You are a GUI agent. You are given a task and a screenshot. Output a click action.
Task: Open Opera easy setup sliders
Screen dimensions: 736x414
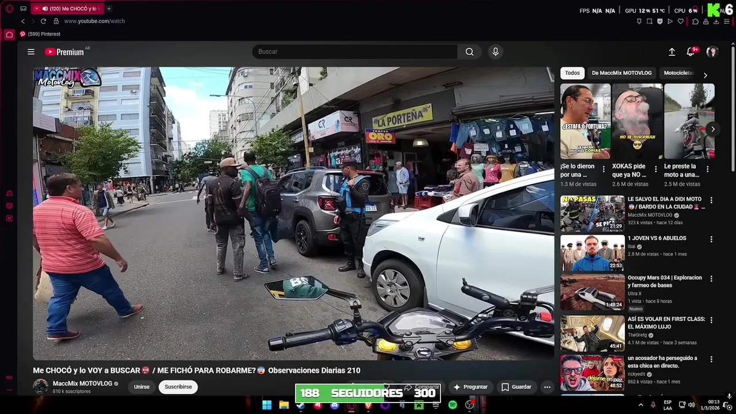pos(726,21)
